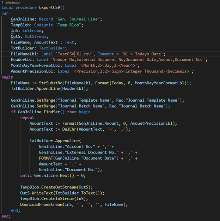The width and height of the screenshot is (220, 221).
Task: Click the DownloadFromStream function call
Action: (x=41, y=204)
